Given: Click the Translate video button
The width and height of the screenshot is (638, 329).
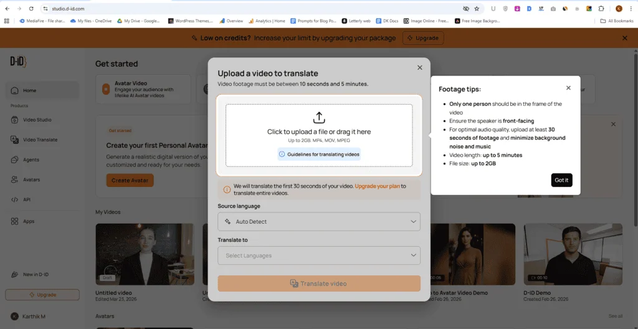Looking at the screenshot, I should pyautogui.click(x=319, y=284).
